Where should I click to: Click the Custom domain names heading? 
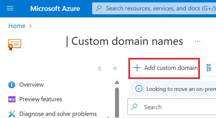[127, 41]
